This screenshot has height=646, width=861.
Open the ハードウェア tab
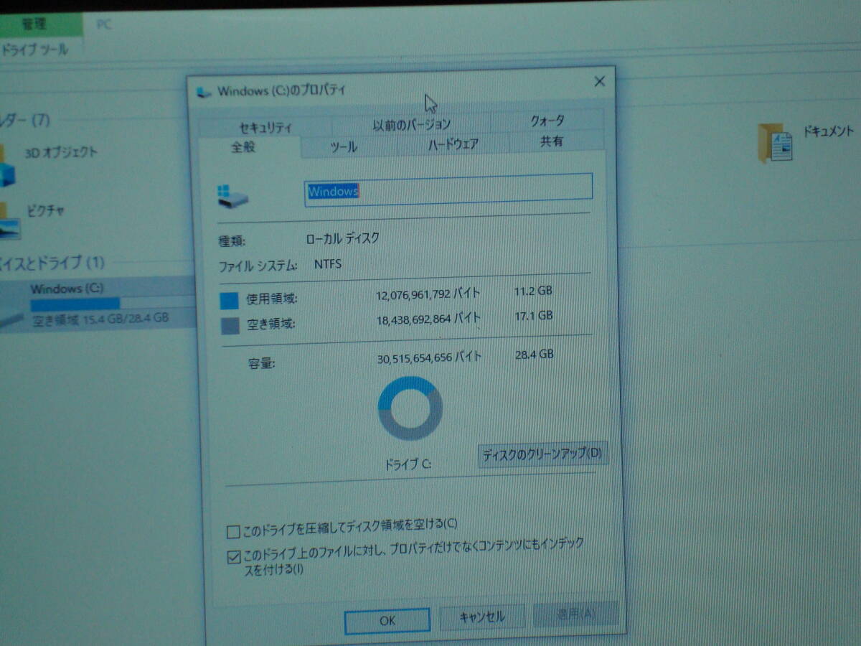tap(453, 144)
